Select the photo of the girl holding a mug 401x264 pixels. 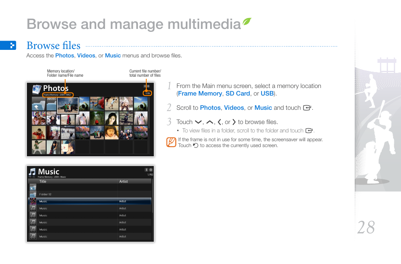point(68,147)
